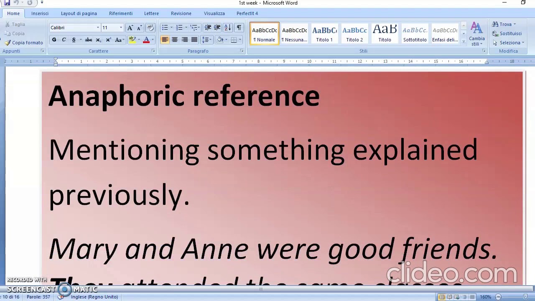The image size is (535, 301).
Task: Open the Layout di pagina tab
Action: (x=79, y=13)
